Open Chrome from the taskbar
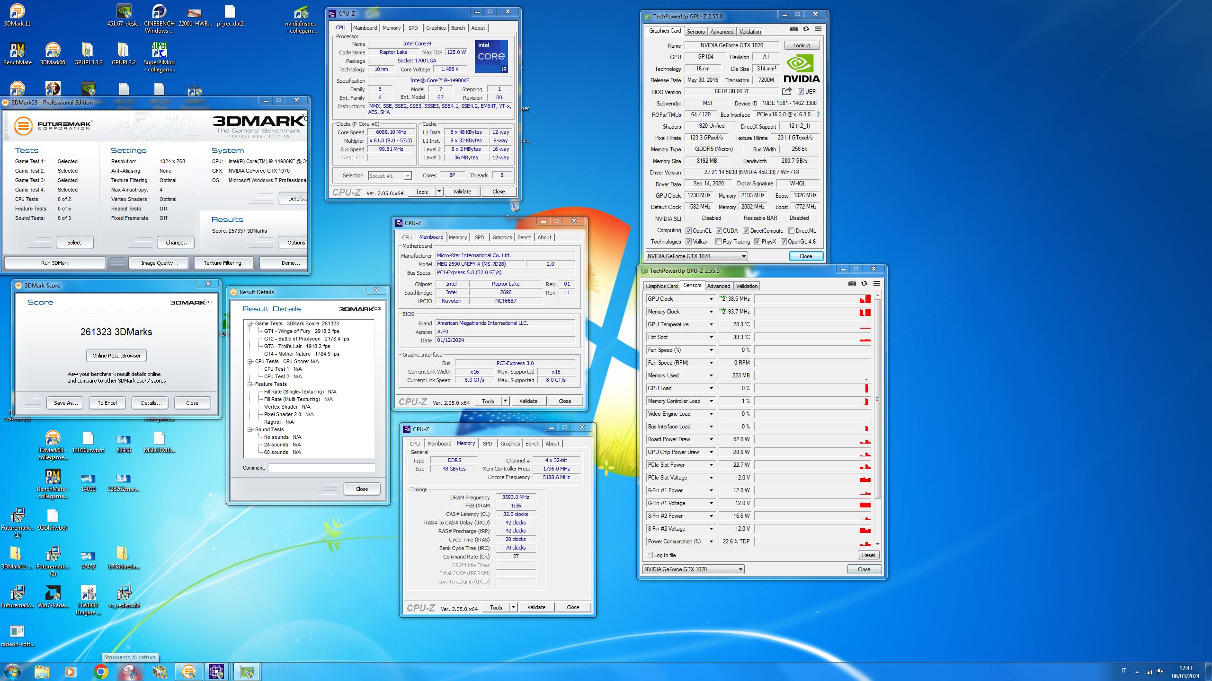 [x=100, y=672]
